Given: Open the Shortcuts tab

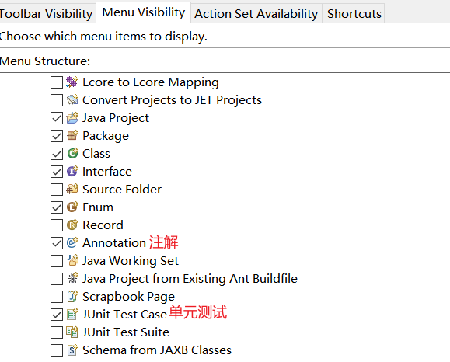Looking at the screenshot, I should coord(354,13).
